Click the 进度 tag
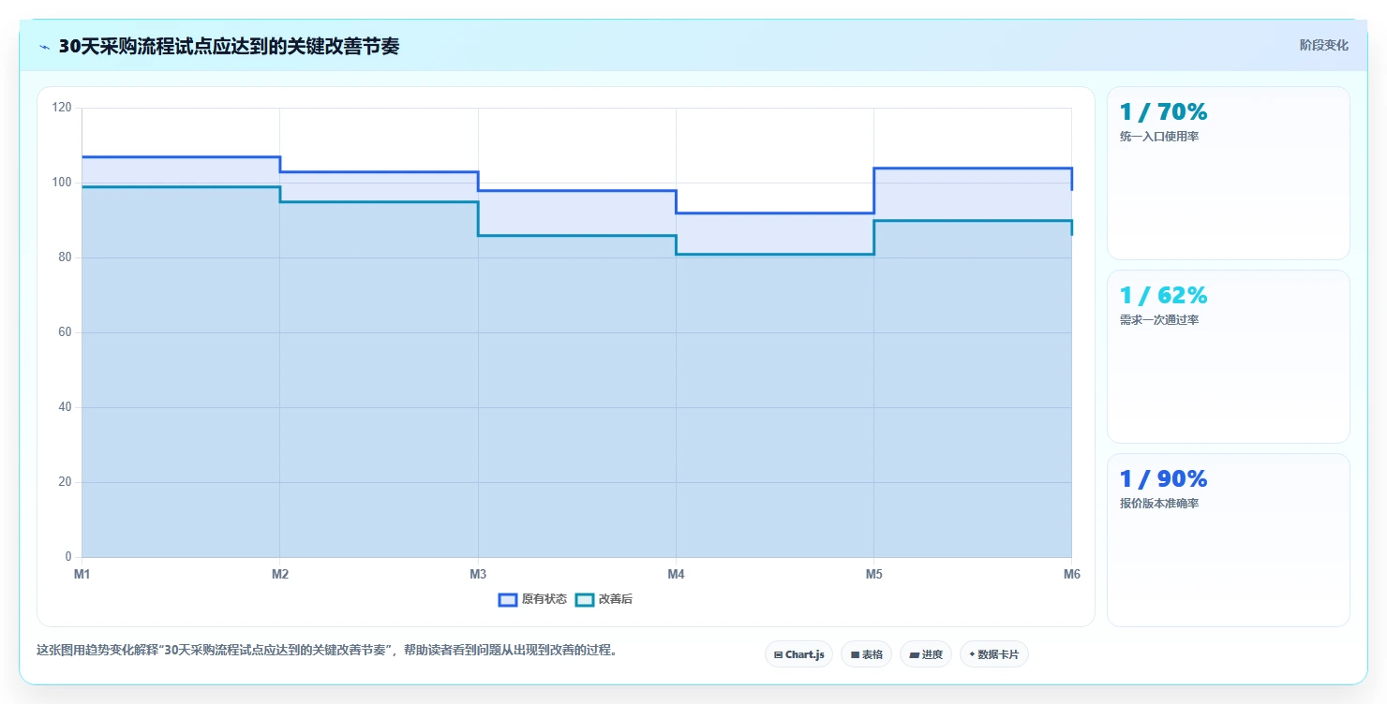Screen dimensions: 1387x704 925,654
